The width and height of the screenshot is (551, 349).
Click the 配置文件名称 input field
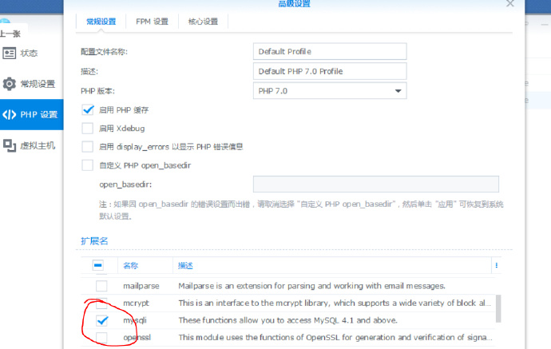pos(329,51)
